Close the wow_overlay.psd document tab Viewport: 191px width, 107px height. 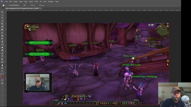[x=41, y=8]
